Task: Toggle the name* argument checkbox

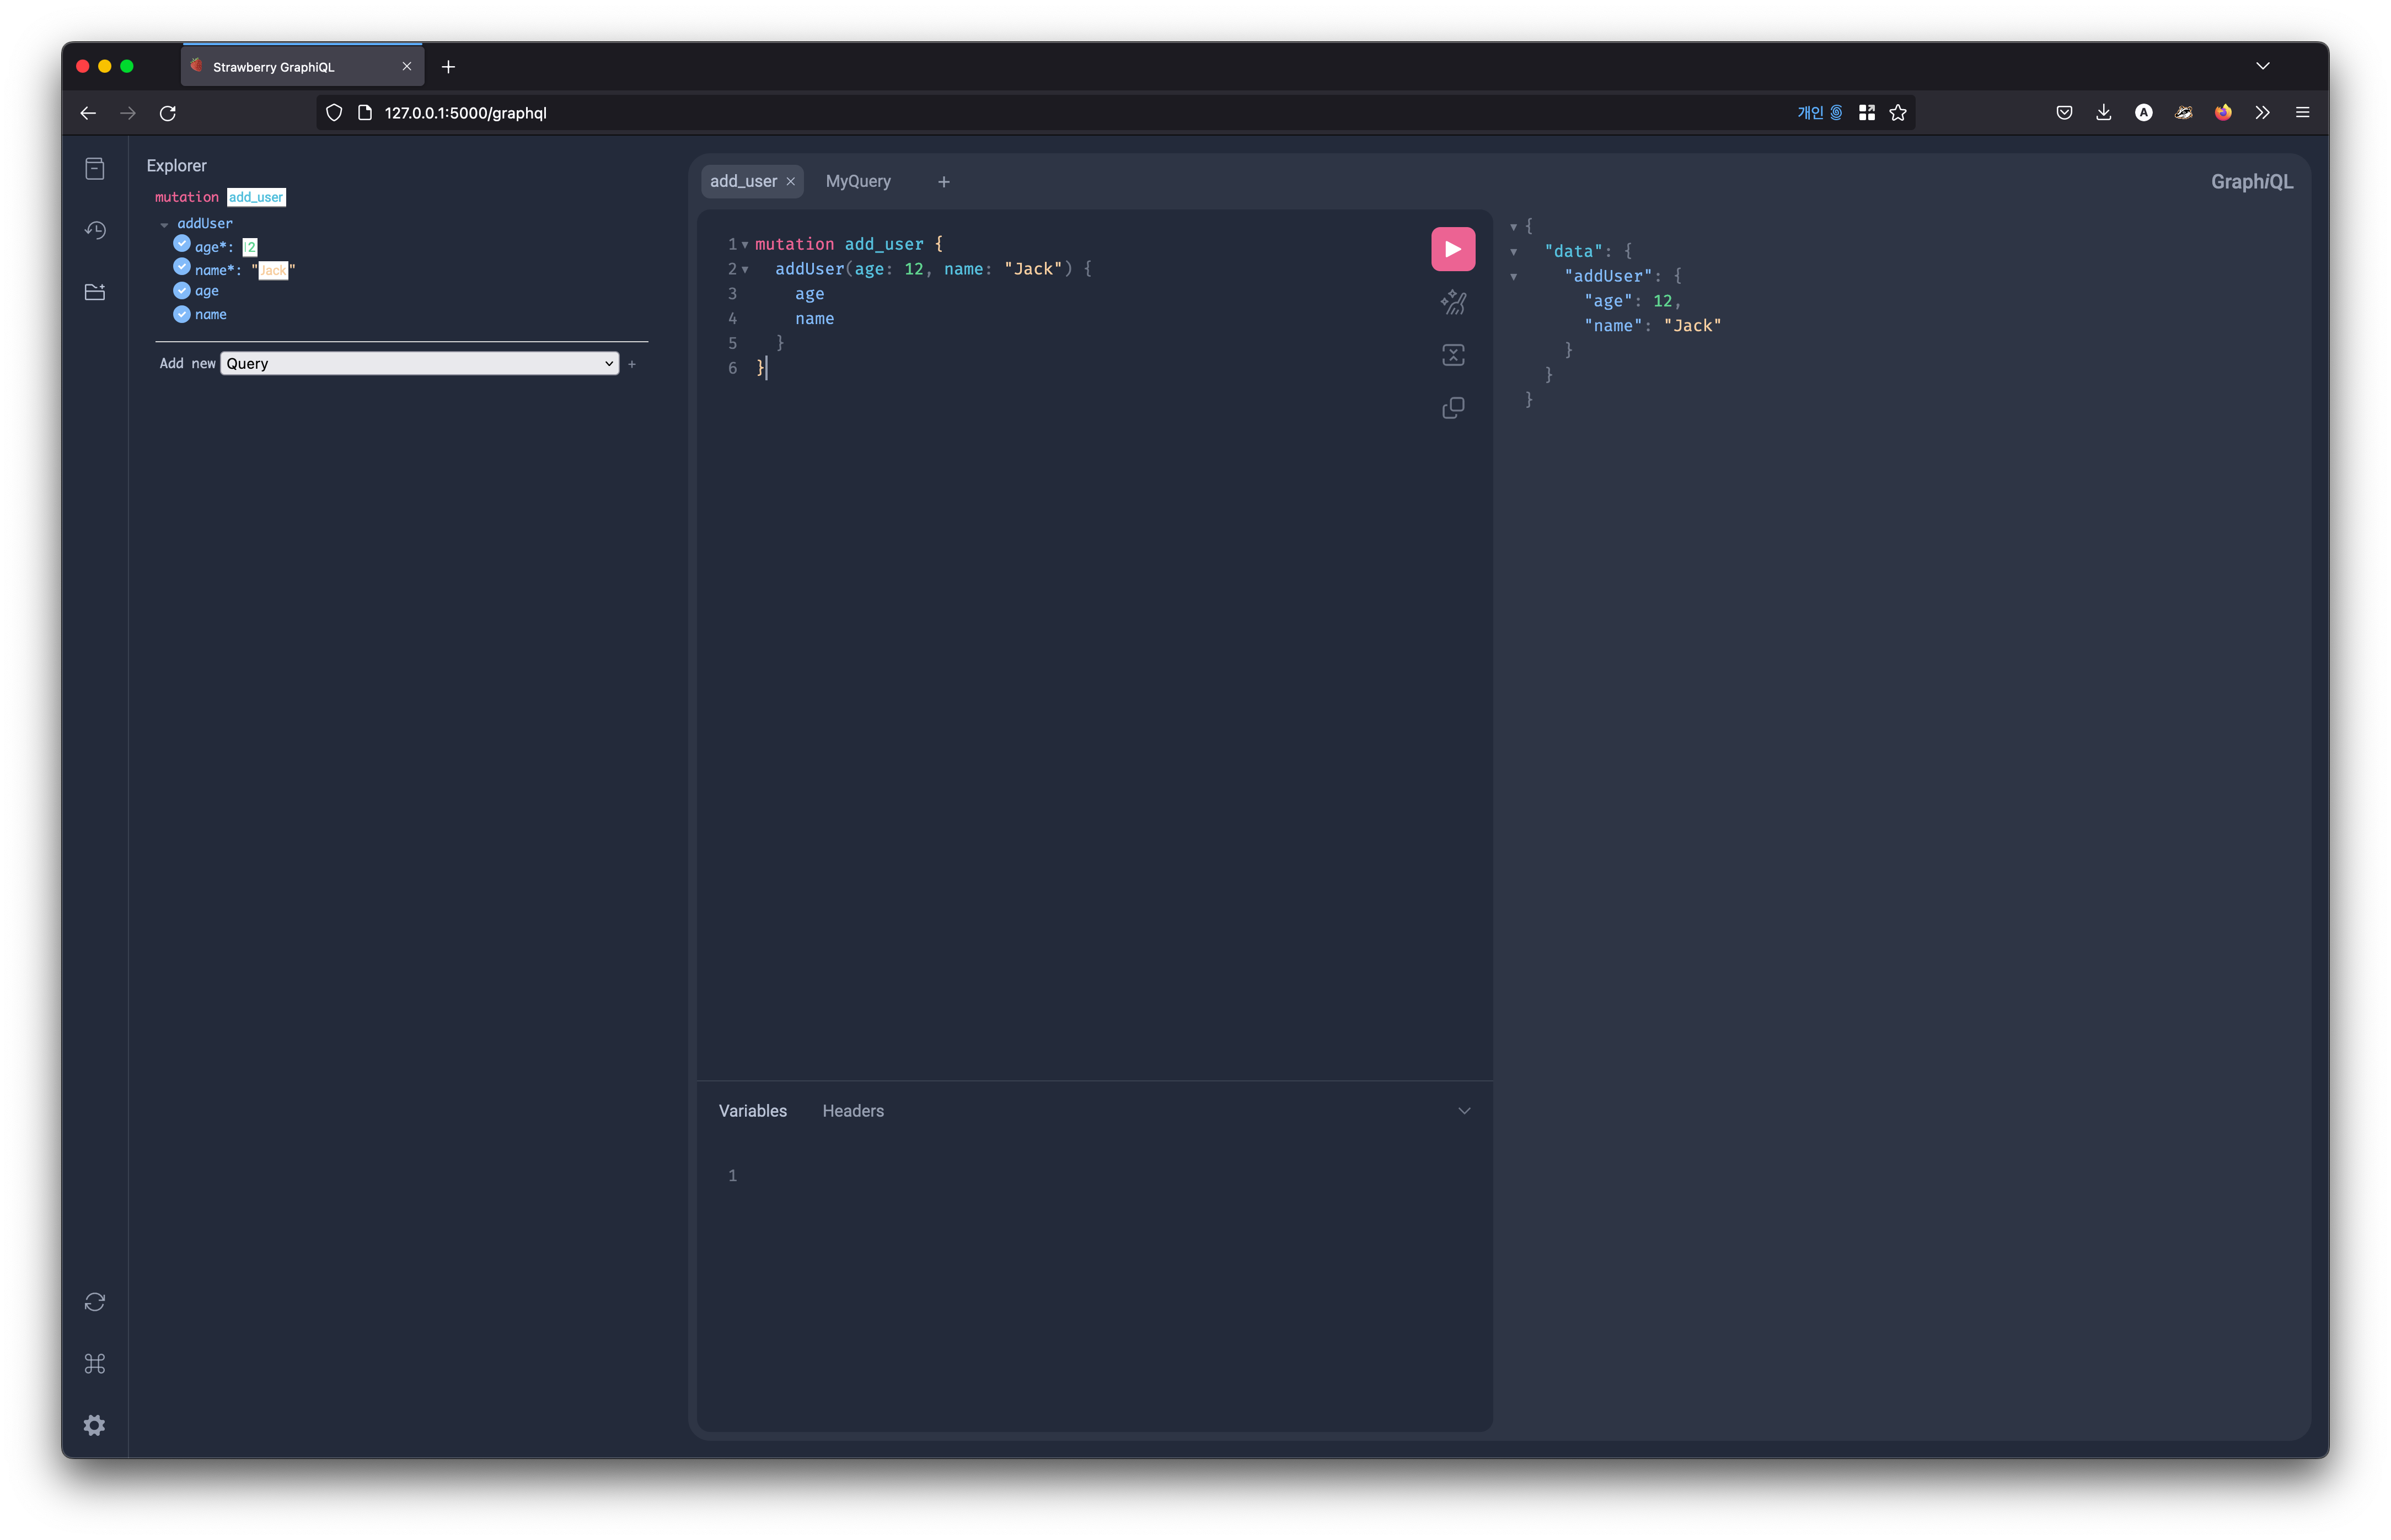Action: (182, 268)
